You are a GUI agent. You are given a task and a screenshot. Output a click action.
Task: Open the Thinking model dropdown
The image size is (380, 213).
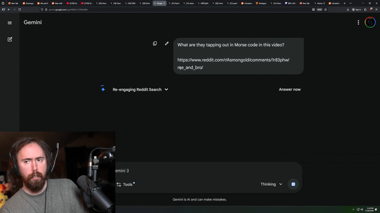pos(271,184)
